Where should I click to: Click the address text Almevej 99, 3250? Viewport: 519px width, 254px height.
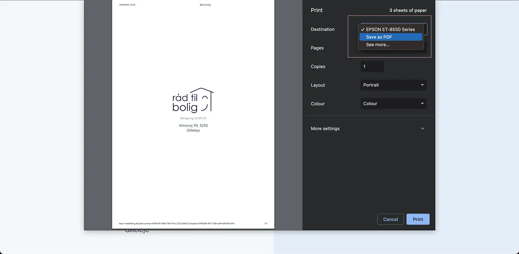tap(193, 125)
